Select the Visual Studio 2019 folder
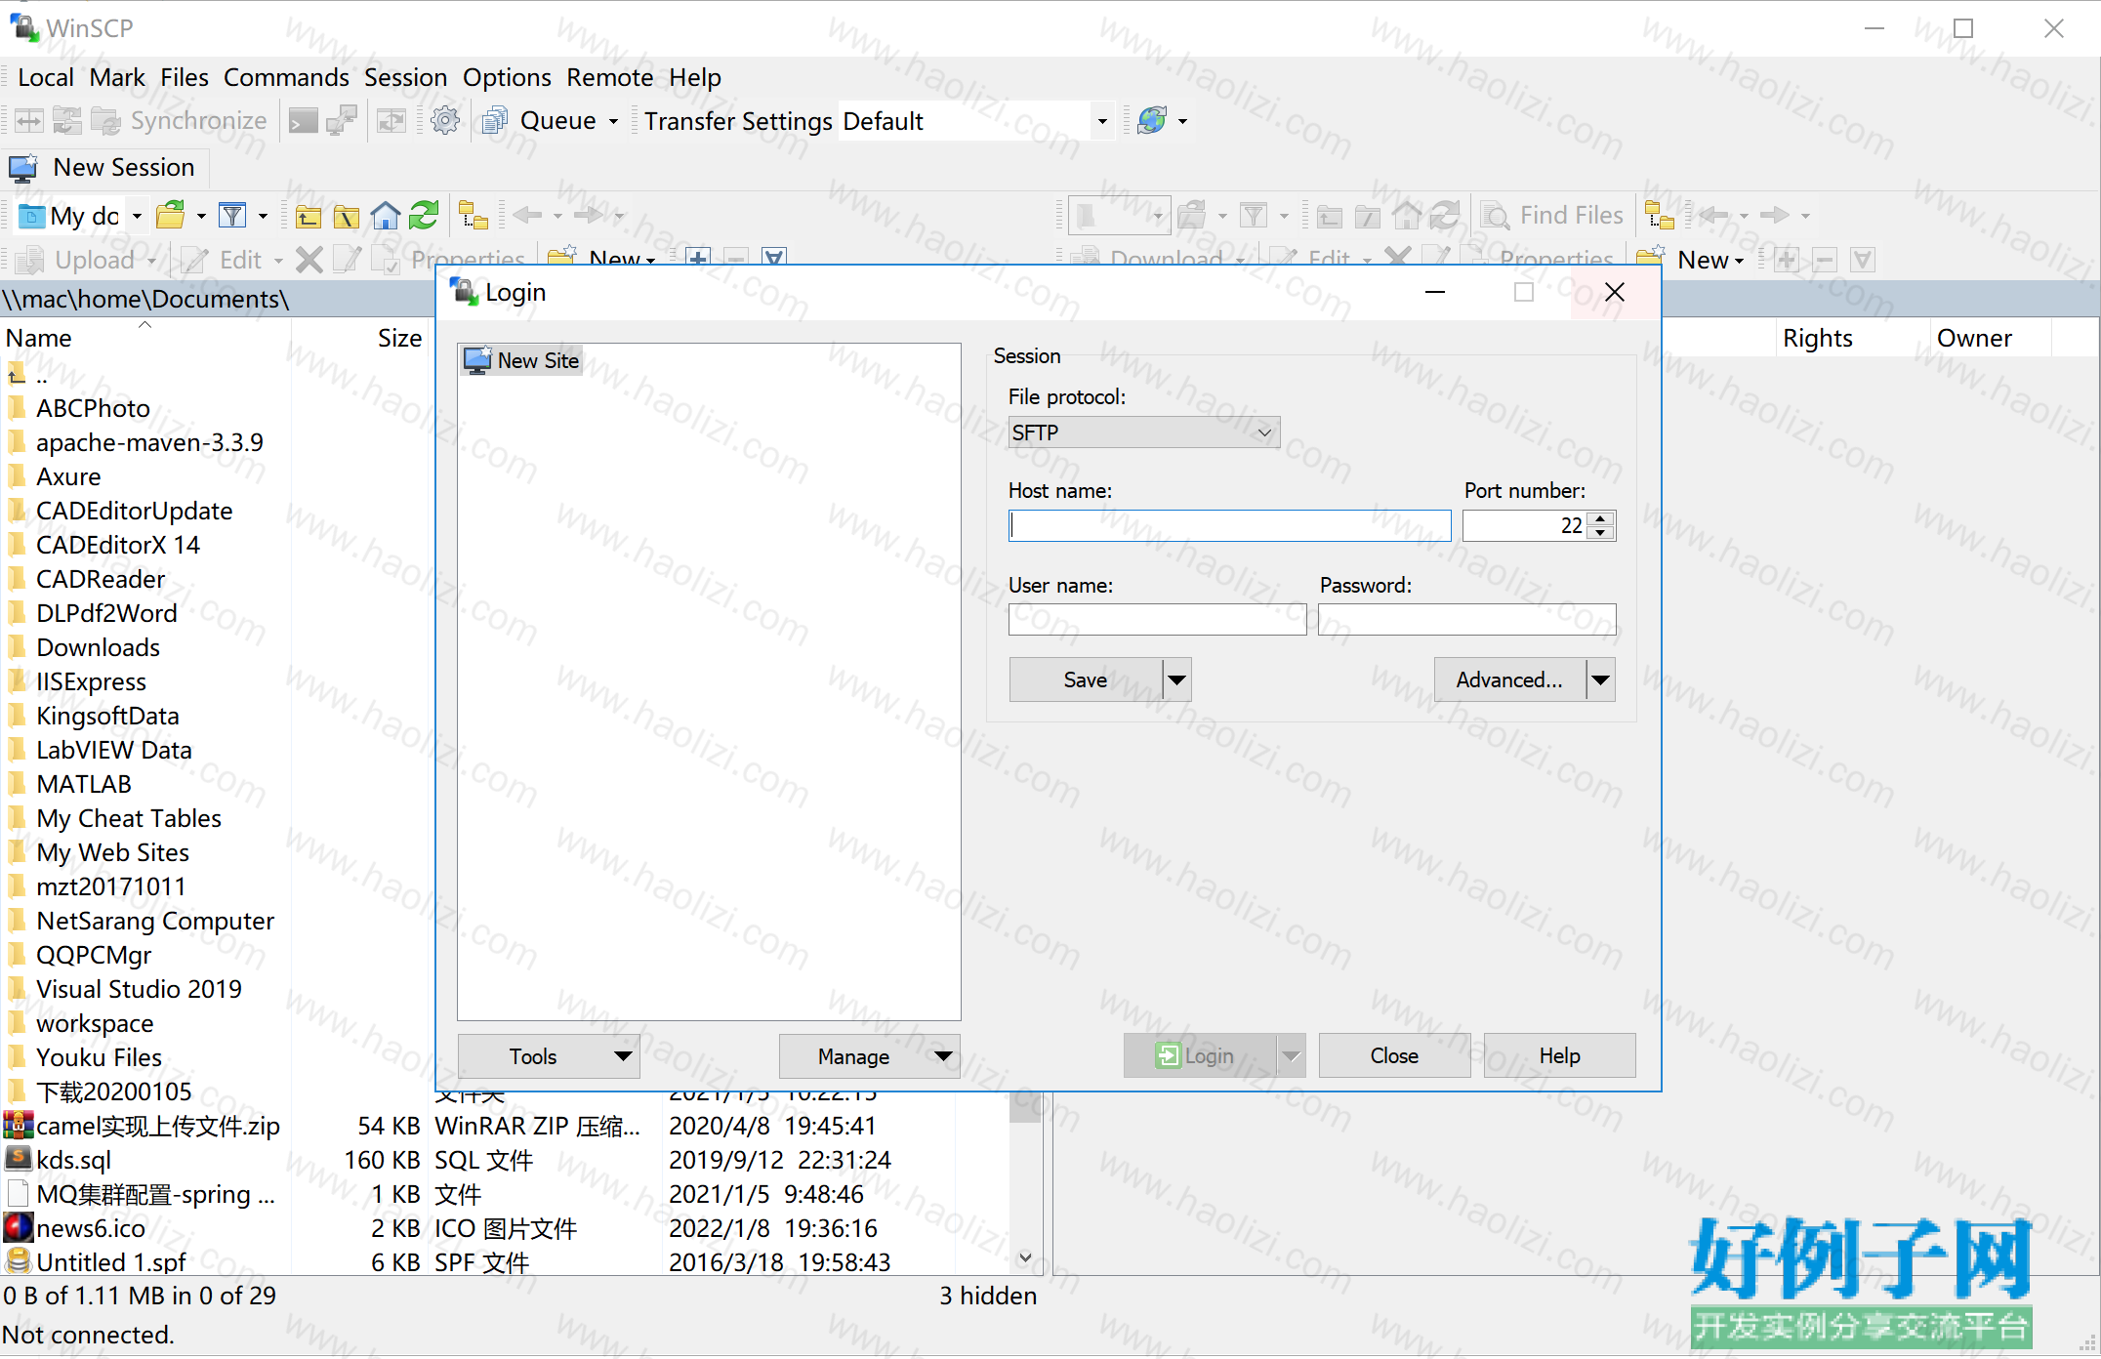This screenshot has height=1359, width=2101. point(139,989)
